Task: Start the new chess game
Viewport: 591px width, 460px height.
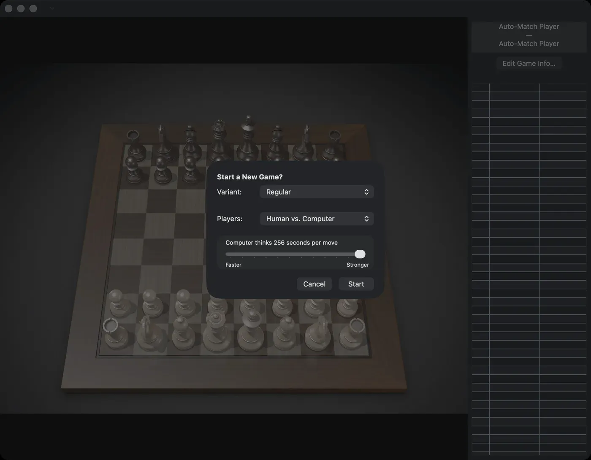Action: (x=356, y=284)
